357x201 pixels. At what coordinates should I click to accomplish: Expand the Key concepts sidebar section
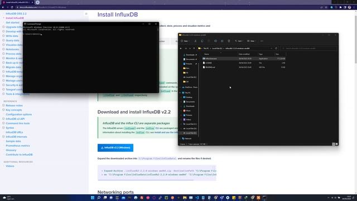click(3, 110)
